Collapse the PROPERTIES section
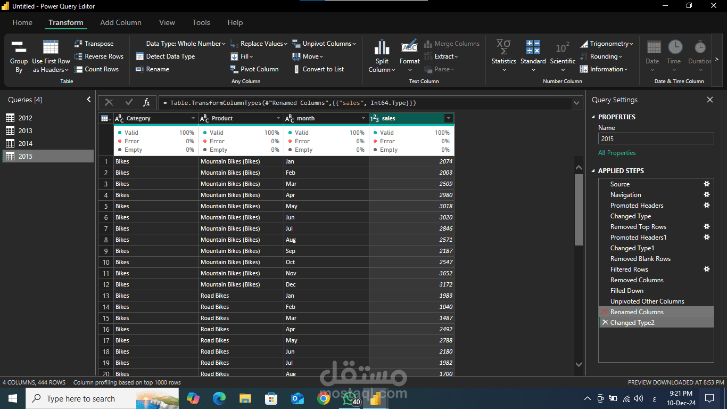Image resolution: width=727 pixels, height=409 pixels. click(x=594, y=117)
